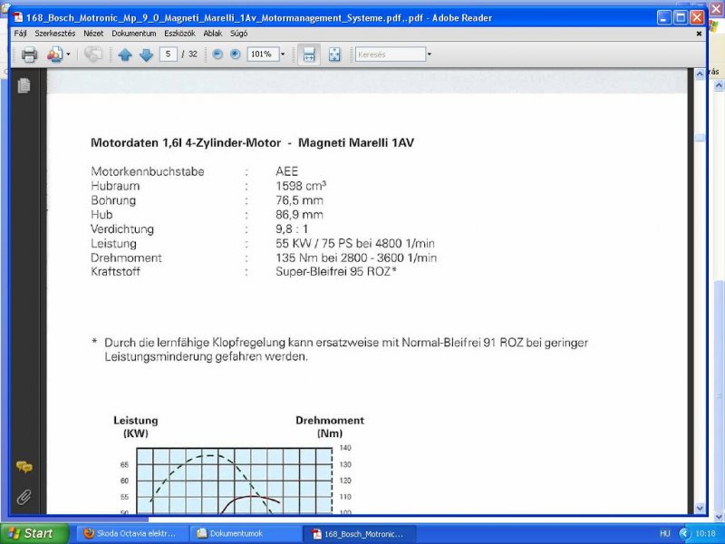The image size is (725, 544).
Task: Click the Bohrung value 76,5 mm
Action: [299, 200]
